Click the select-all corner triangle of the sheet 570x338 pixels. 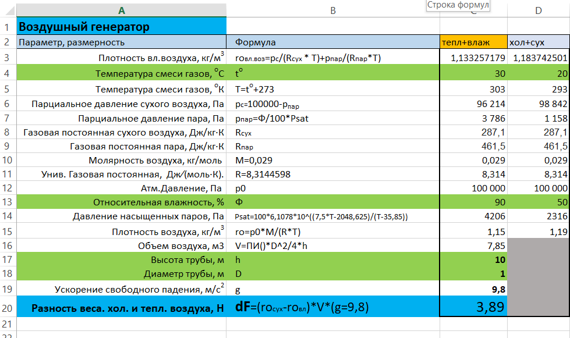click(x=9, y=10)
